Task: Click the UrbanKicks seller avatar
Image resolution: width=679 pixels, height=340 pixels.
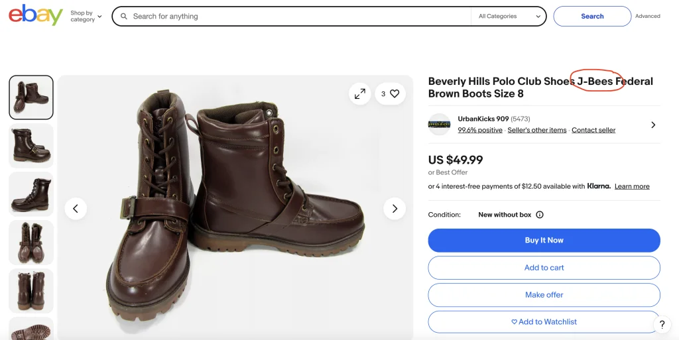Action: click(439, 125)
